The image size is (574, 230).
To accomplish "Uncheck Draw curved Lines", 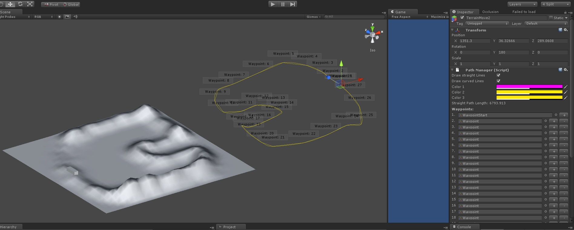I will (498, 81).
